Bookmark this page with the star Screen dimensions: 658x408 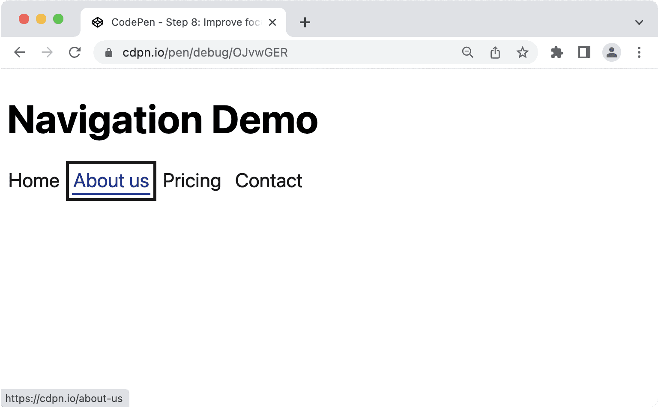click(x=523, y=52)
